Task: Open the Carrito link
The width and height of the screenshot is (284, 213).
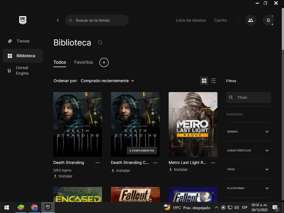Action: pos(220,20)
